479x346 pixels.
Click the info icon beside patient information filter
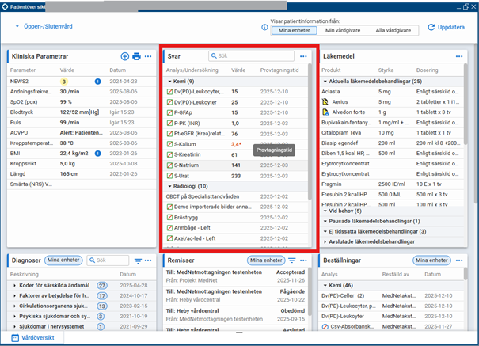click(x=264, y=27)
